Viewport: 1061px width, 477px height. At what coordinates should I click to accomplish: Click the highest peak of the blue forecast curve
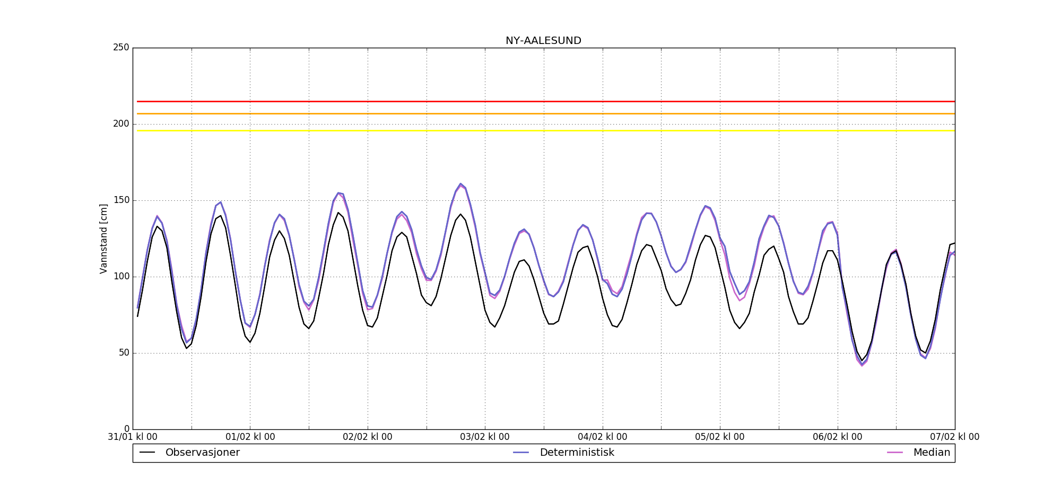tap(460, 184)
